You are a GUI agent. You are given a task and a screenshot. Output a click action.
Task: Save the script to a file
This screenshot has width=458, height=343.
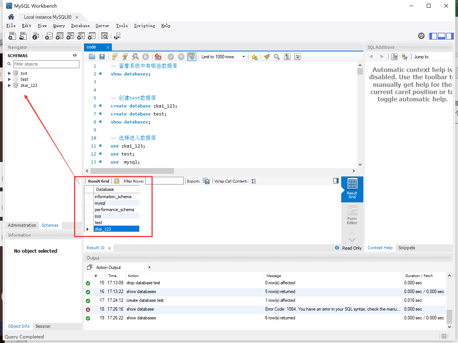[102, 57]
